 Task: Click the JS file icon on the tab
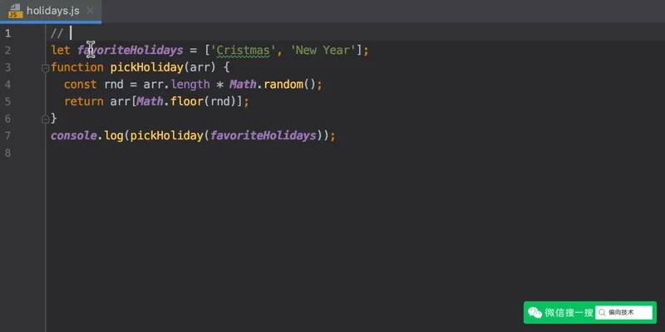pyautogui.click(x=15, y=11)
